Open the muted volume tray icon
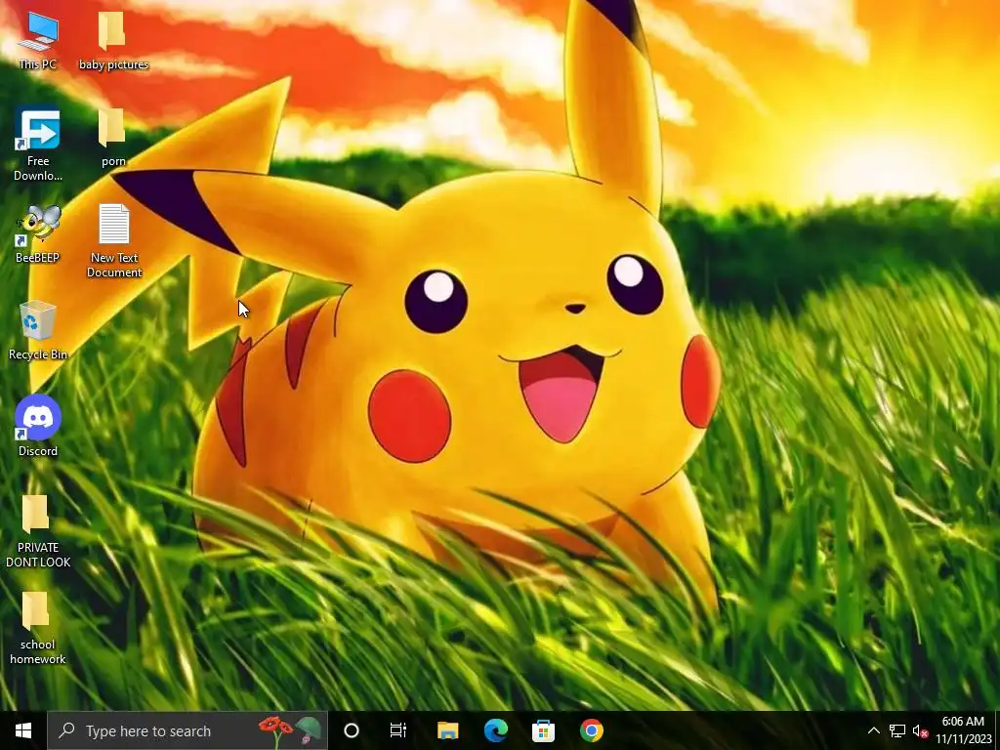The width and height of the screenshot is (1000, 750). tap(920, 730)
